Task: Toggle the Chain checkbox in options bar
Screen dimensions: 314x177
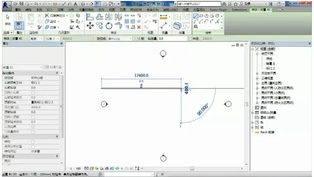Action: pos(139,38)
